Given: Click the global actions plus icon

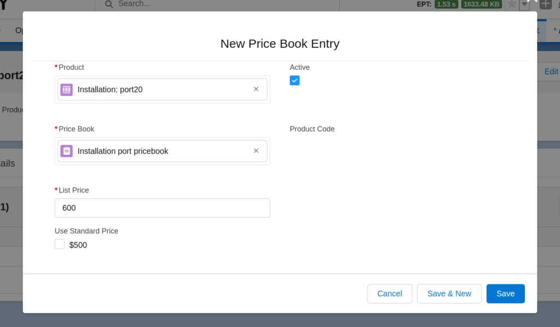Looking at the screenshot, I should (x=545, y=4).
